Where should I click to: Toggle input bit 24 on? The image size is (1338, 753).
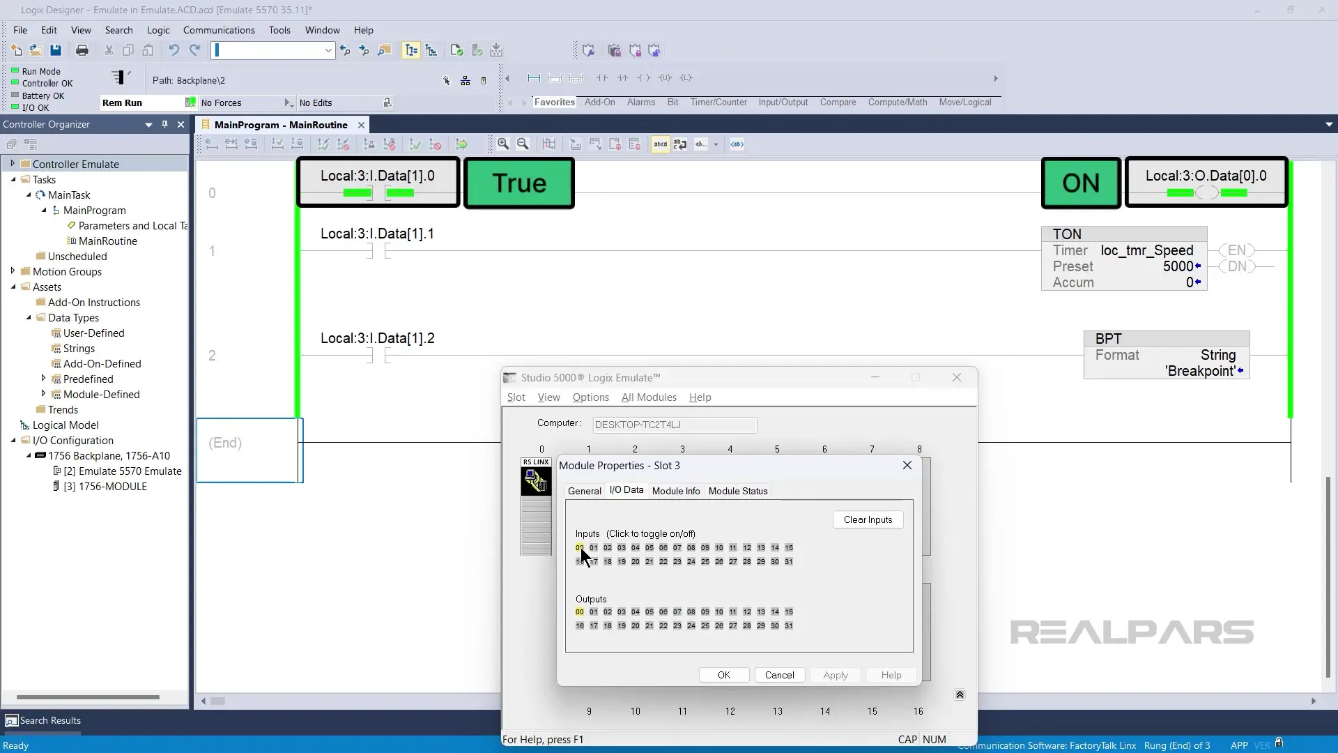[x=691, y=562]
